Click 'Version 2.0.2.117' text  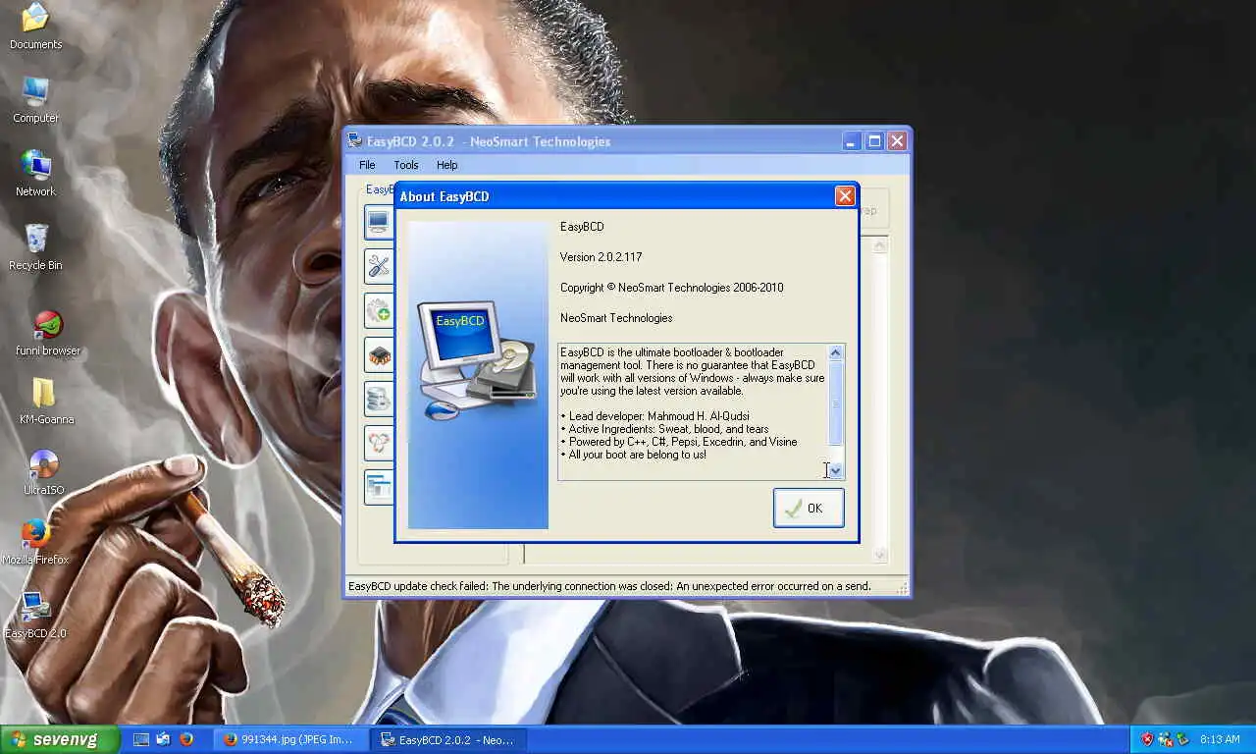[x=602, y=257]
